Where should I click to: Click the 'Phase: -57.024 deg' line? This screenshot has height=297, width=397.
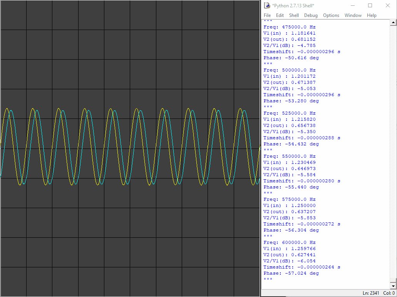(291, 273)
